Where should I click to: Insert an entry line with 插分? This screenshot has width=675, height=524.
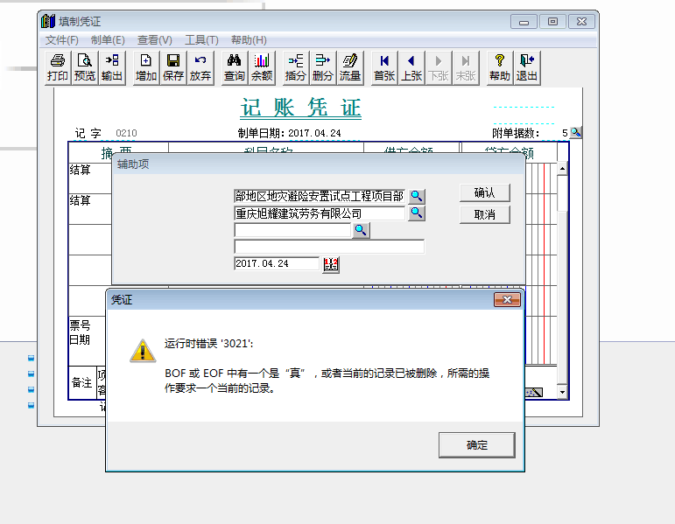pos(295,67)
